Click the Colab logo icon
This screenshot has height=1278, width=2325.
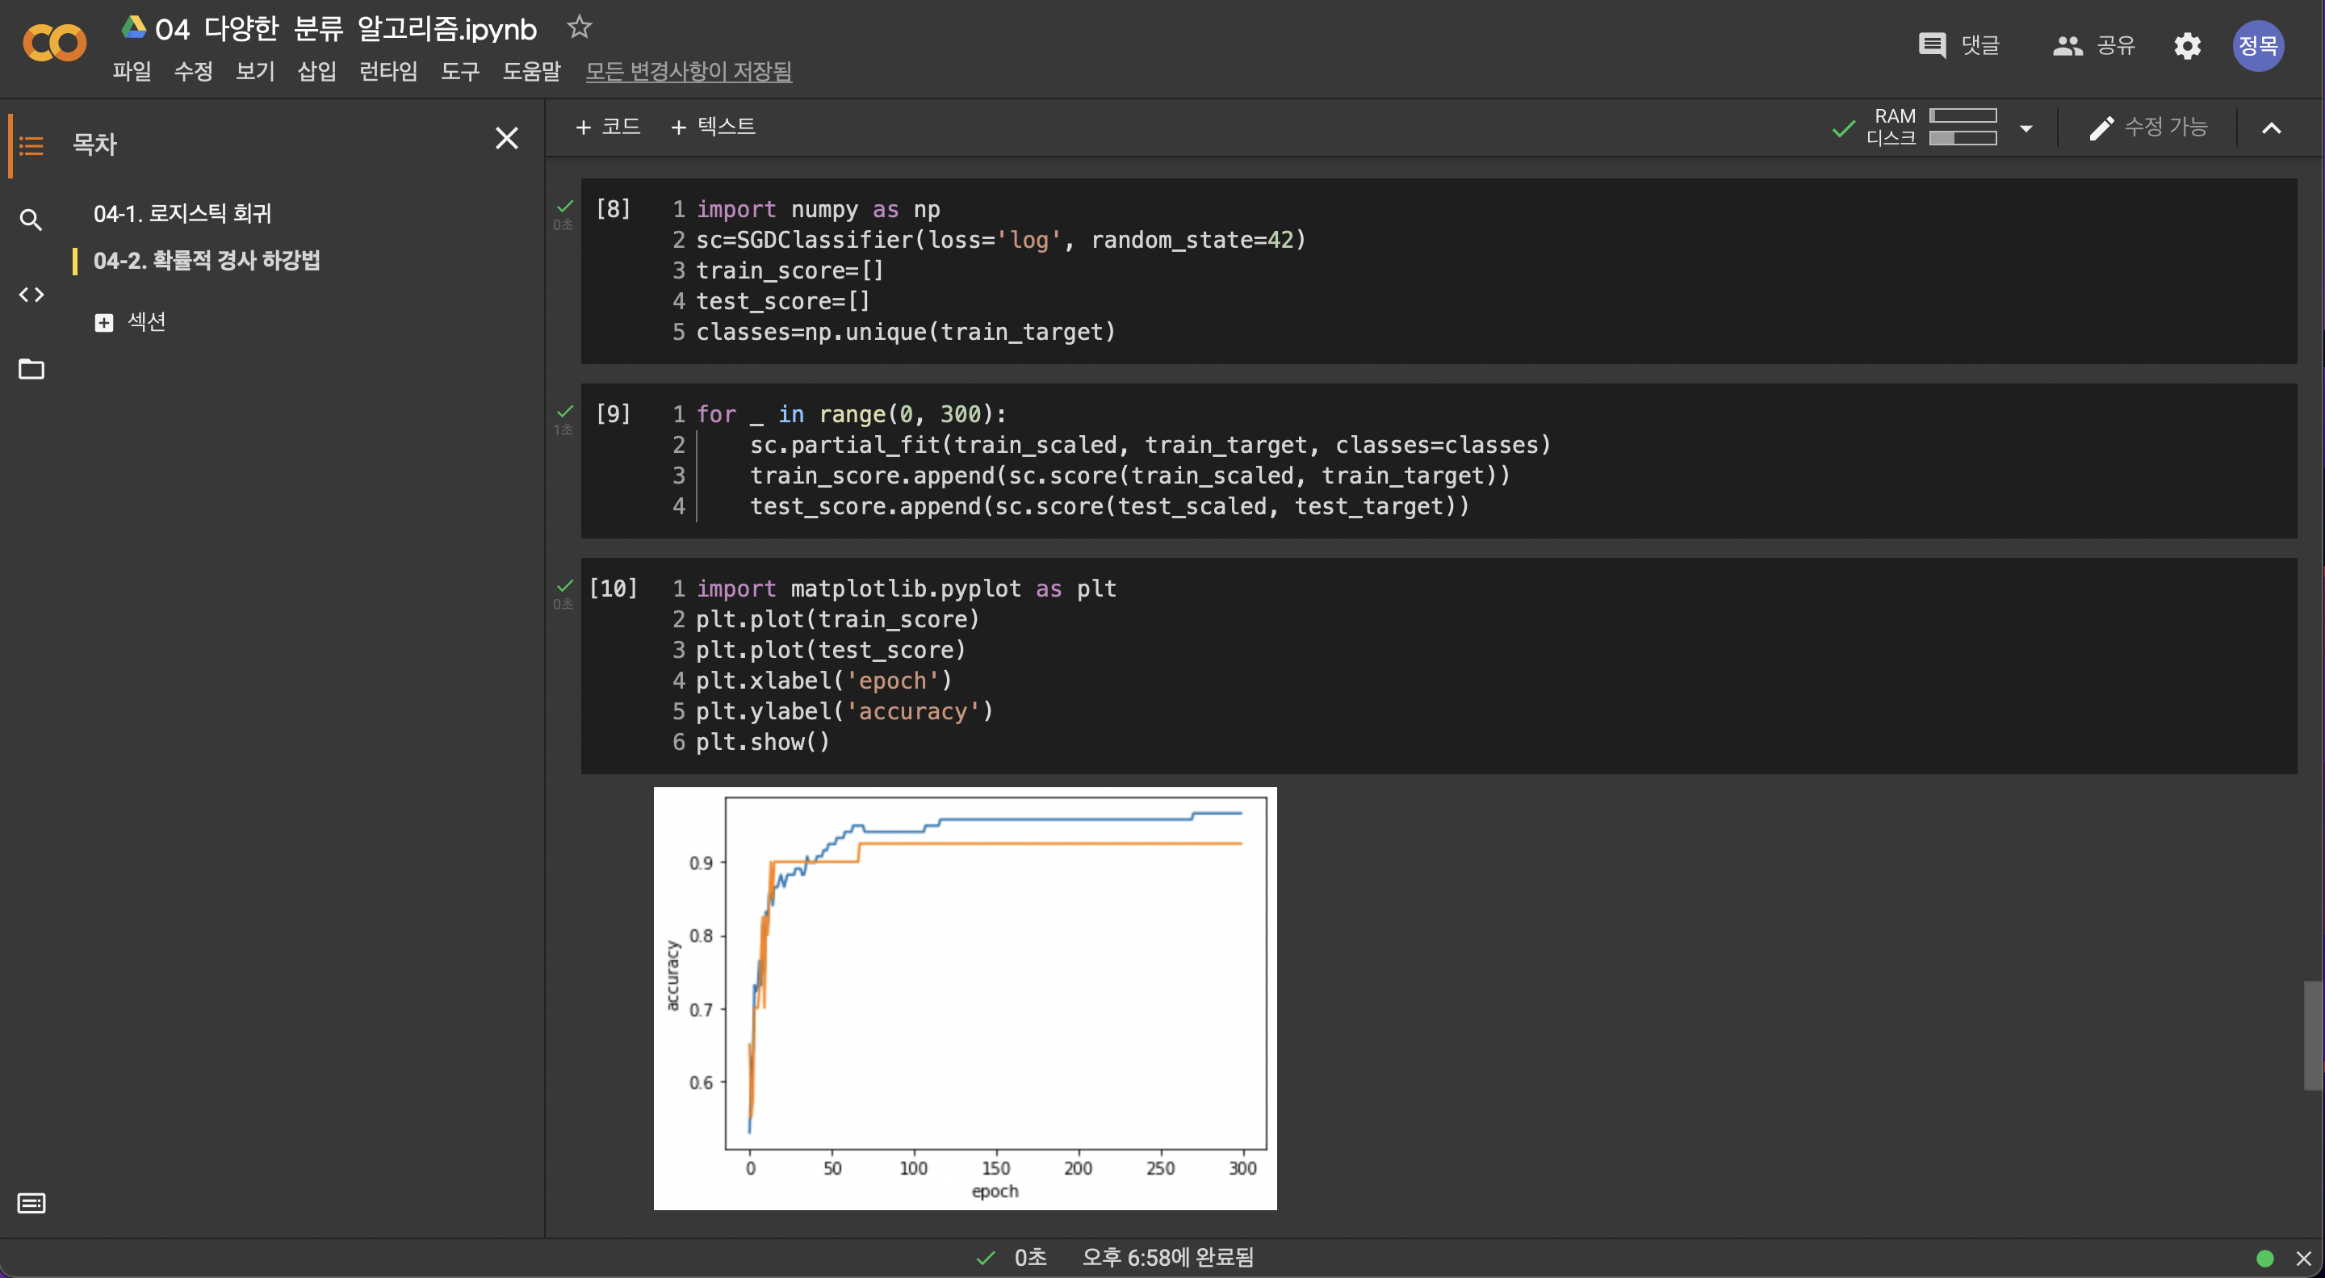coord(54,44)
